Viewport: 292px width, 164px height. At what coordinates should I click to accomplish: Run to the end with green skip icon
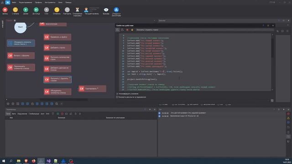(x=36, y=10)
